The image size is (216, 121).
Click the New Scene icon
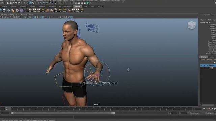click(8, 3)
